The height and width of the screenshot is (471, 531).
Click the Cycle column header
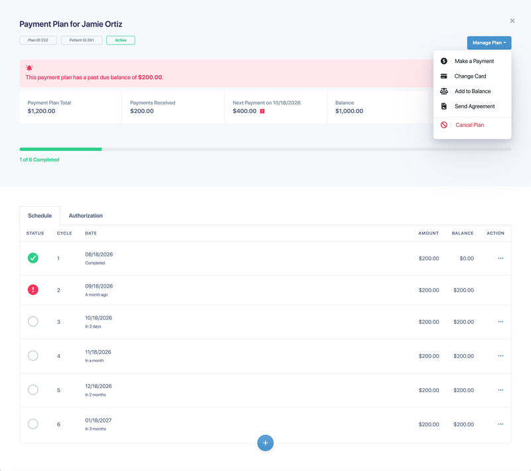pyautogui.click(x=64, y=233)
